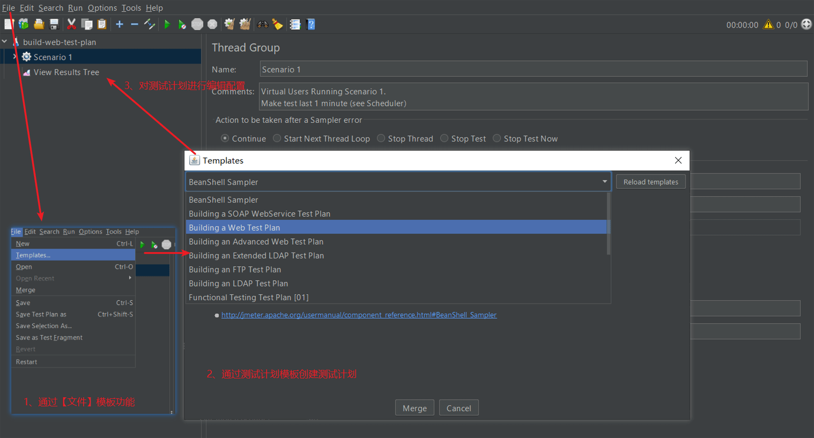Click the Scenario 1 gear icon in tree
814x438 pixels.
pos(27,57)
